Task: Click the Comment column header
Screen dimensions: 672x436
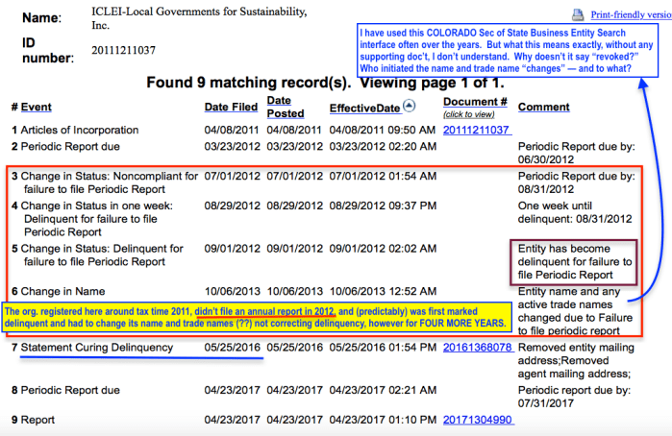Action: click(544, 108)
